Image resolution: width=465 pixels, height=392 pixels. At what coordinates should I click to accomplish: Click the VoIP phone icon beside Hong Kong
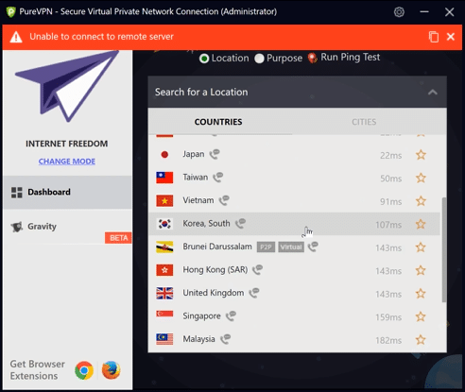[258, 269]
